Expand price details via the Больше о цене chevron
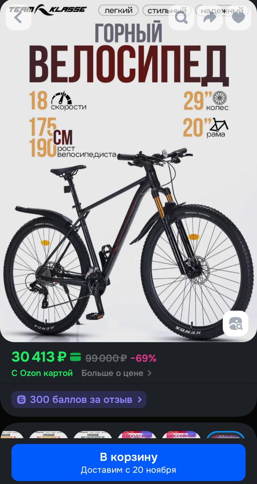 (149, 373)
